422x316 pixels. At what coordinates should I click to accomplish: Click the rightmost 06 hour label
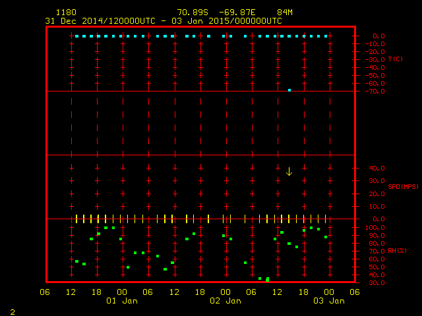coord(354,292)
